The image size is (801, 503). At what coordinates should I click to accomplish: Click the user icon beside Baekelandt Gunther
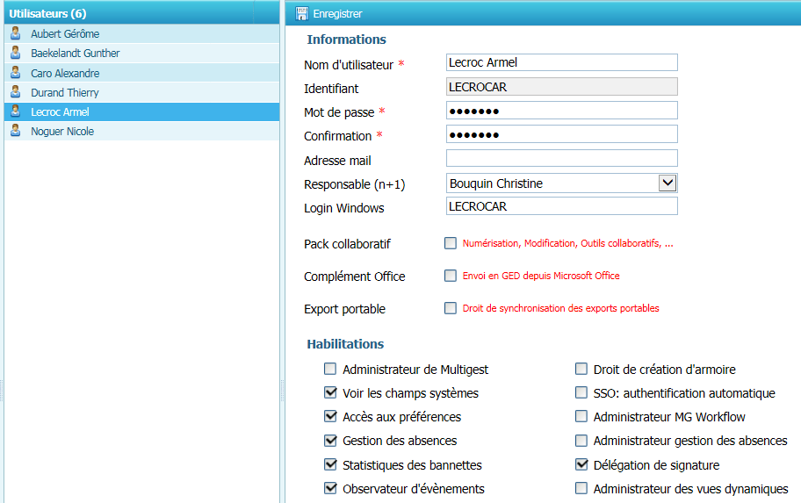coord(15,53)
